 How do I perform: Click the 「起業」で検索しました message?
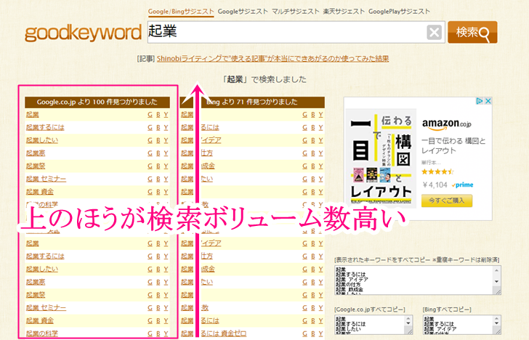click(264, 80)
